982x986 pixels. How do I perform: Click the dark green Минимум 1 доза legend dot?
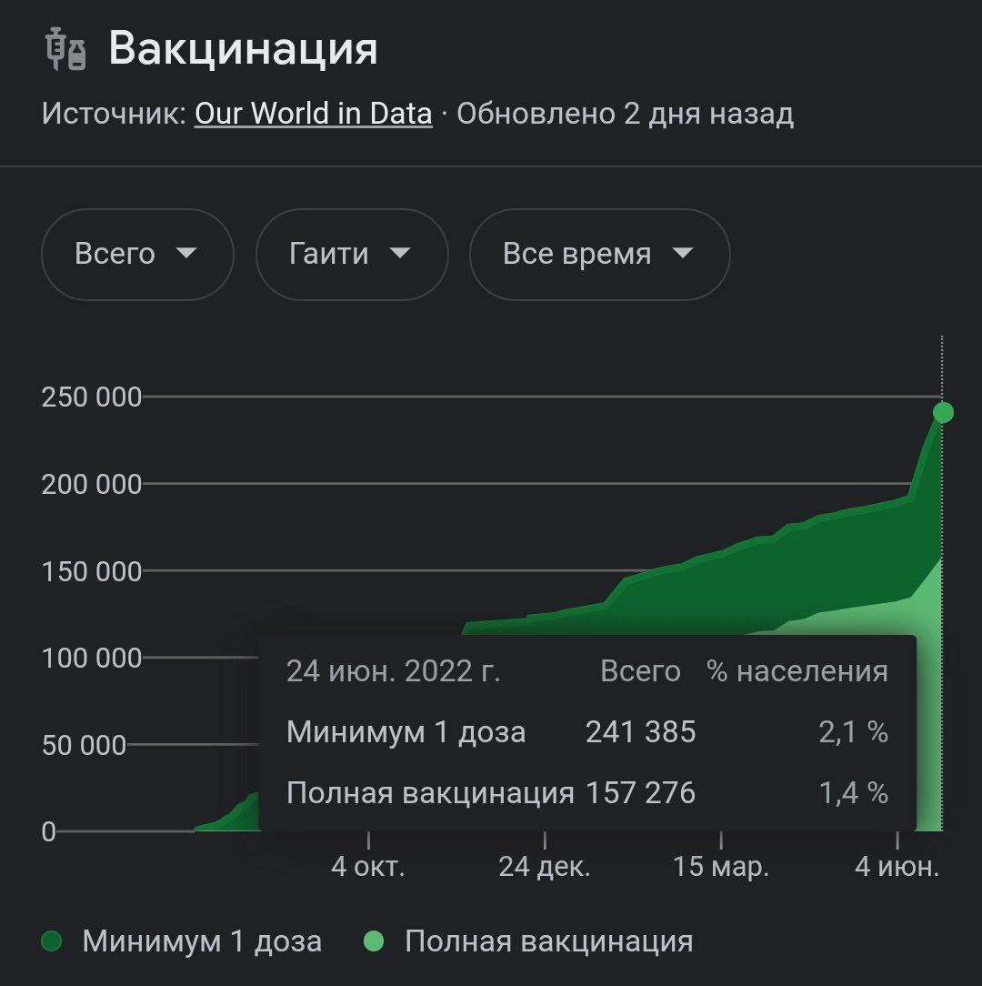[52, 941]
